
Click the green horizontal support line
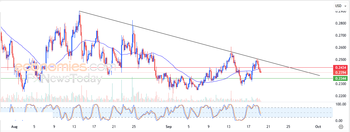166,78
